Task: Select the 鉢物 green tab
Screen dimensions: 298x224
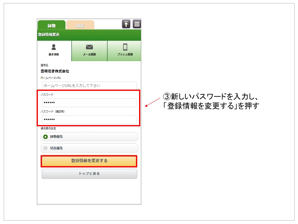Action: coord(52,25)
